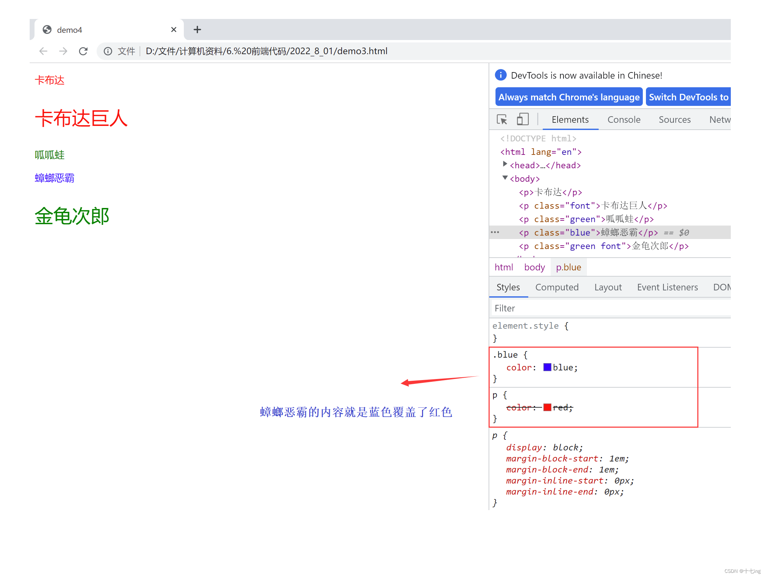
Task: Activate the inspect element picker tool
Action: click(502, 120)
